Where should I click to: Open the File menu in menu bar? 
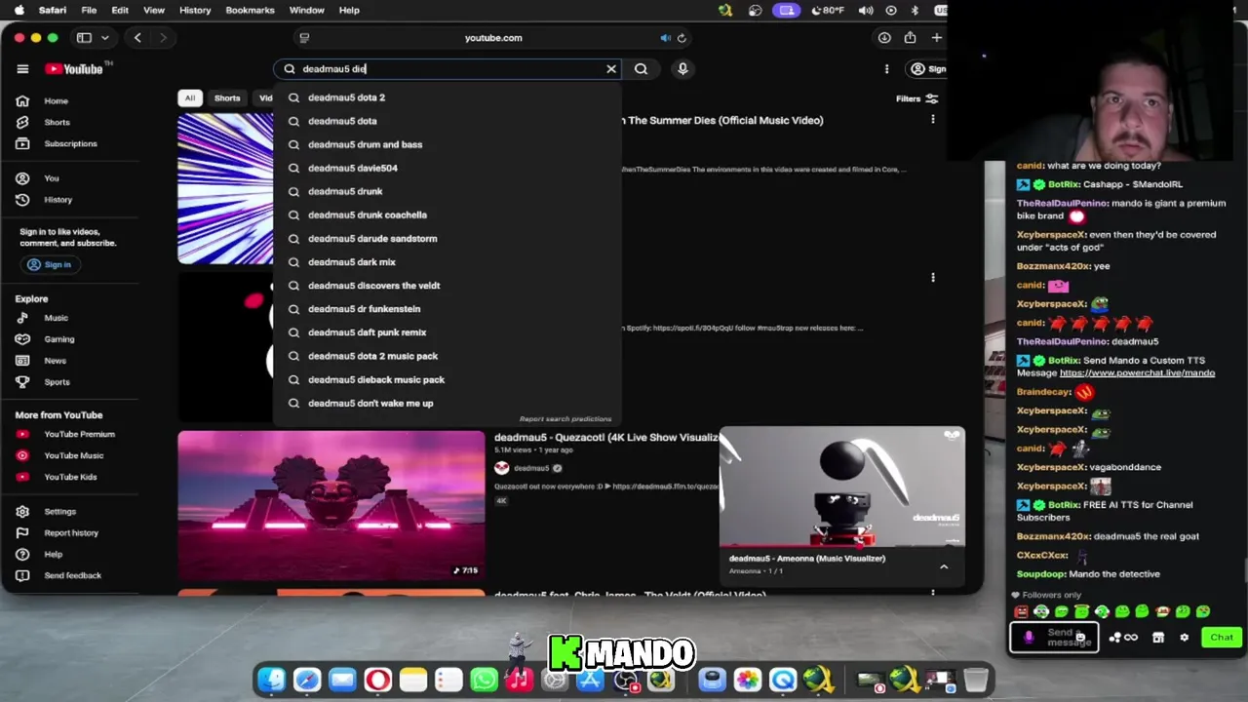point(89,10)
